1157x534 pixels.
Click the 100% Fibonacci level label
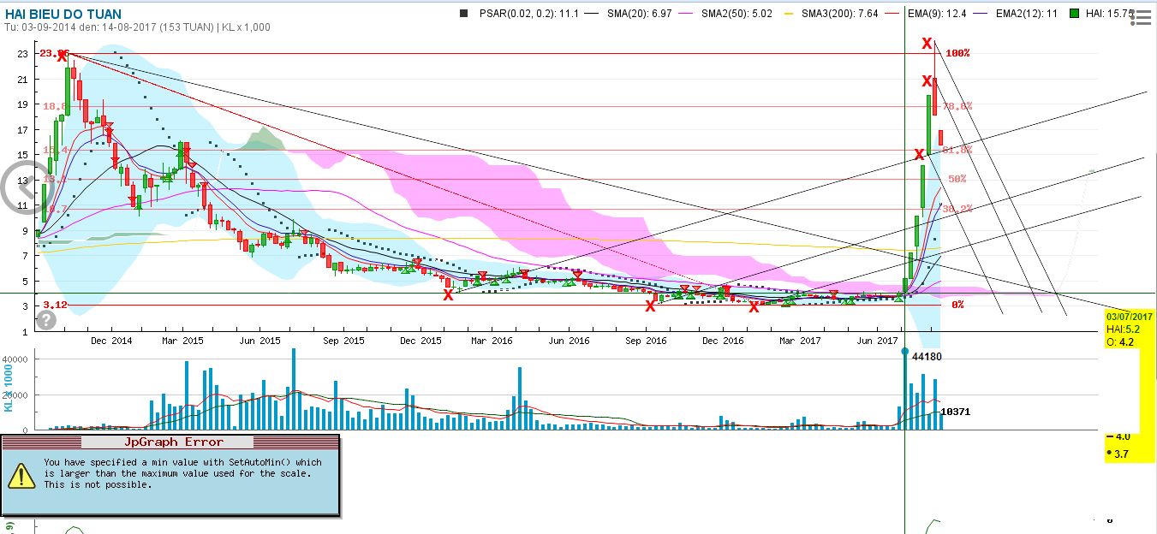(x=957, y=53)
